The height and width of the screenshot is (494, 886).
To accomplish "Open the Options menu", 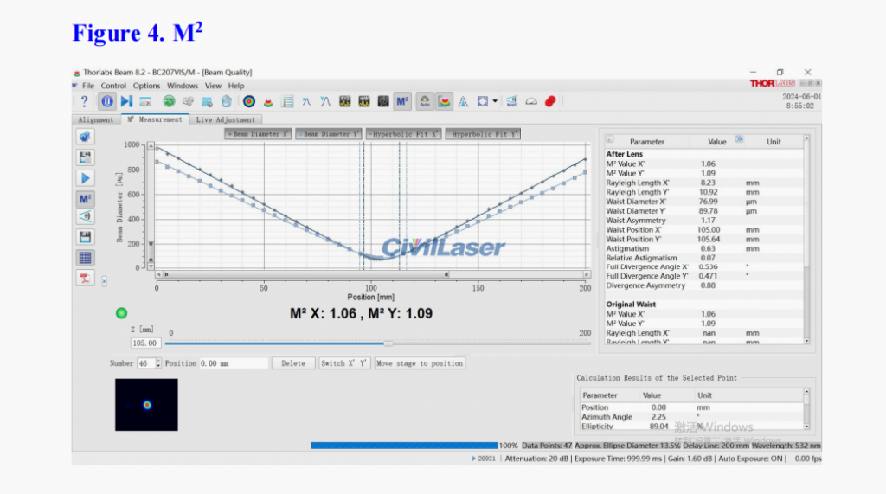I will [x=146, y=86].
